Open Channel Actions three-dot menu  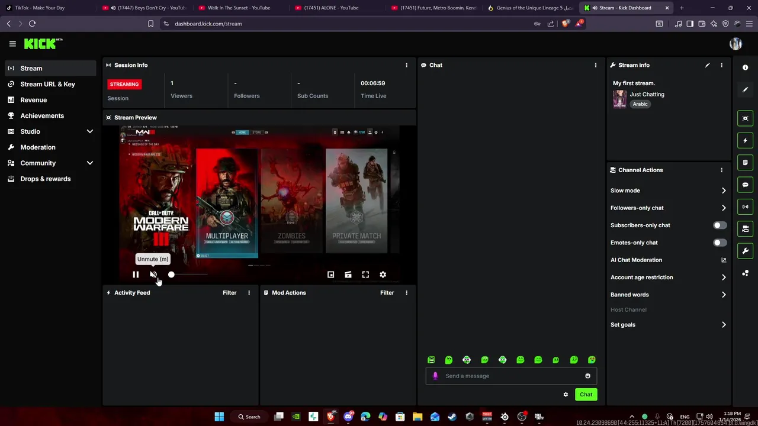point(721,170)
